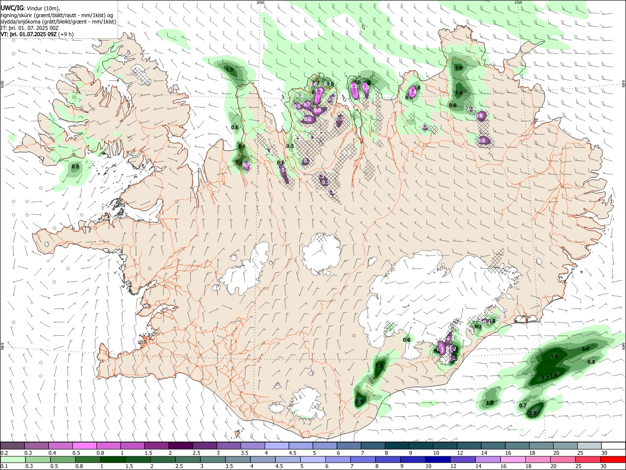Click the light lavender 4–4.5 snow legend swatch

276,446
